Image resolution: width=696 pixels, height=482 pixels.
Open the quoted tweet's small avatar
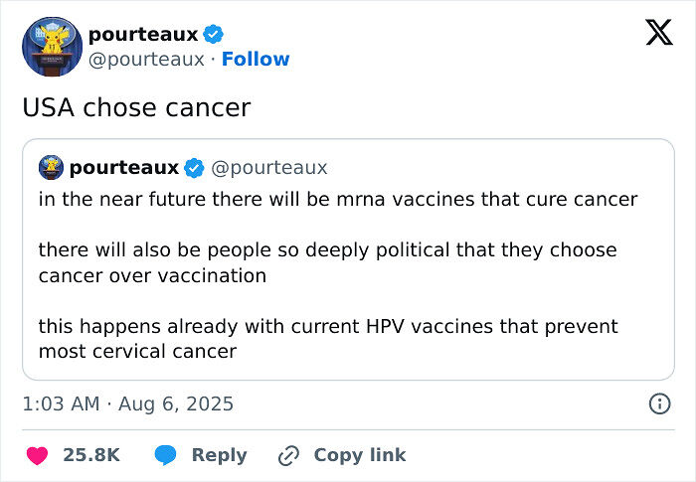coord(52,167)
